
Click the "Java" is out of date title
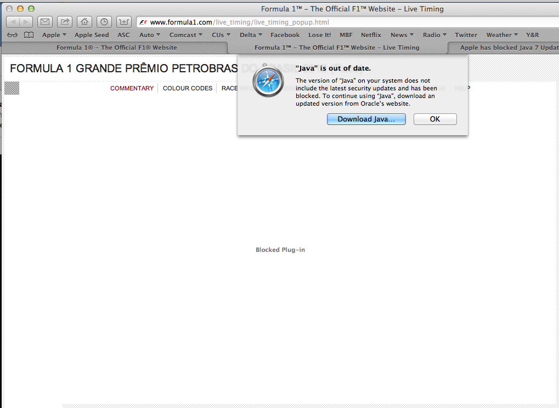pos(333,68)
